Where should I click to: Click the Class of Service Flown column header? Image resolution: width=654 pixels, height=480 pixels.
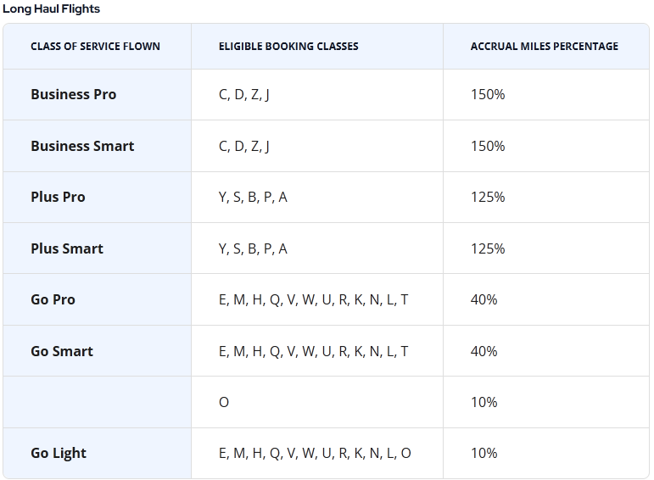click(95, 47)
